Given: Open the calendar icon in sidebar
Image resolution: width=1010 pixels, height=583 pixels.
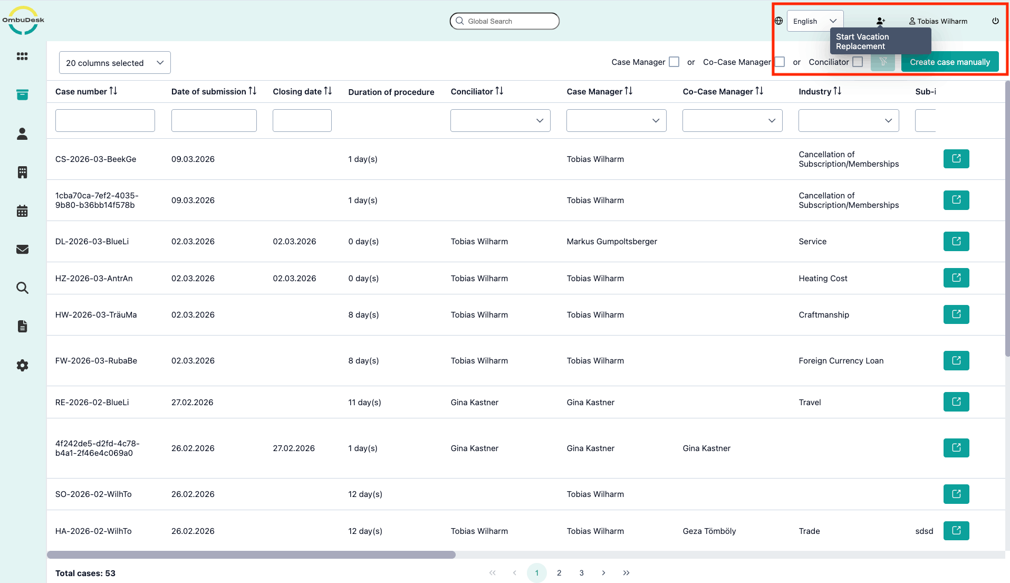Looking at the screenshot, I should [x=22, y=211].
